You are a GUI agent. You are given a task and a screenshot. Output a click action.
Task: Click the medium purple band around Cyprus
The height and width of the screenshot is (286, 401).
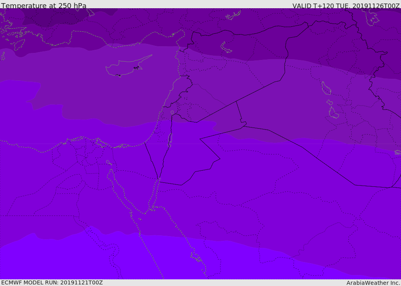102,85
